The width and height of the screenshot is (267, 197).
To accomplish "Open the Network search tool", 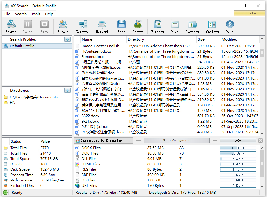I will tap(102, 27).
